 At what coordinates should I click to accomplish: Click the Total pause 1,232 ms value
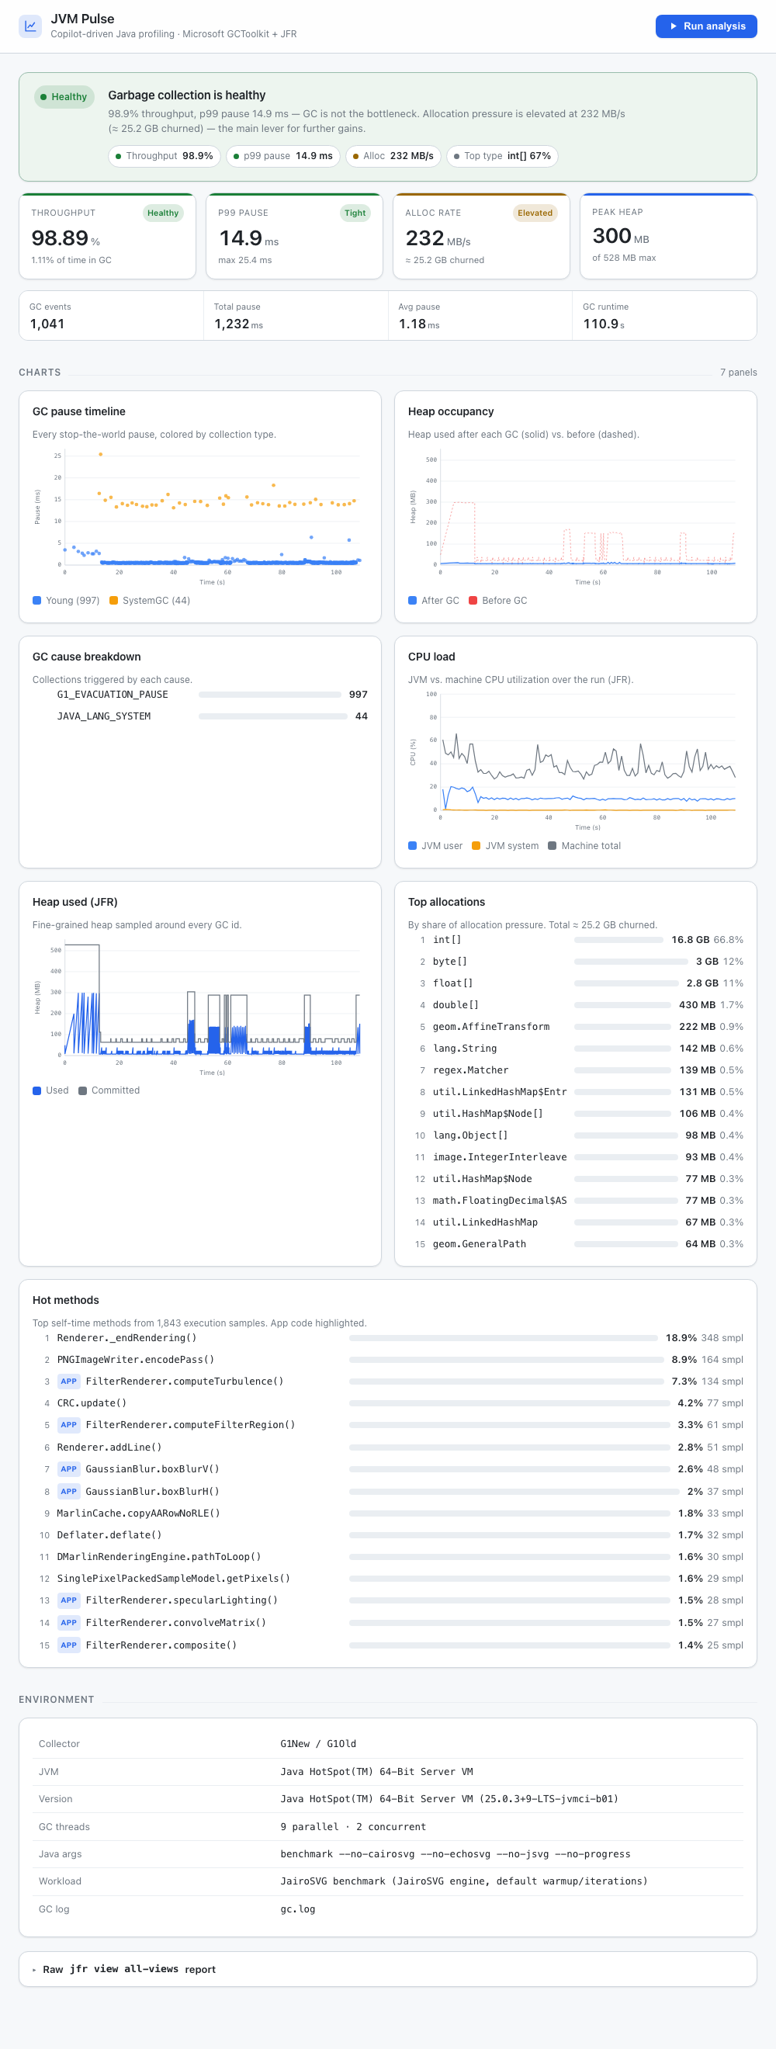(238, 324)
